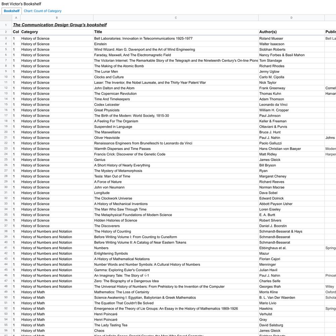Select column A header
Screen dimensions: 336x336
[x=16, y=18]
